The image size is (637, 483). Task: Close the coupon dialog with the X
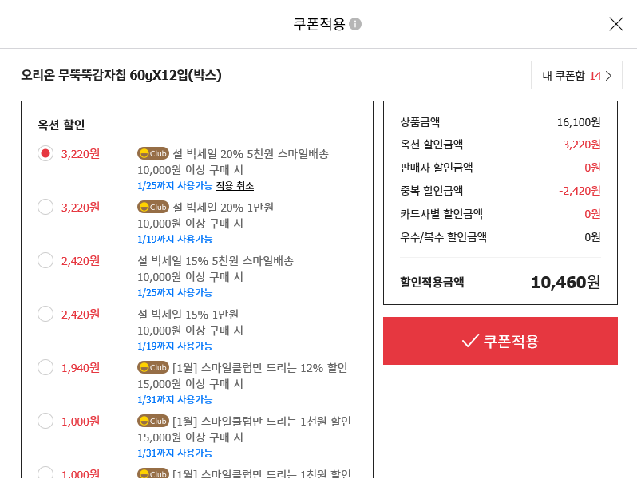(616, 24)
